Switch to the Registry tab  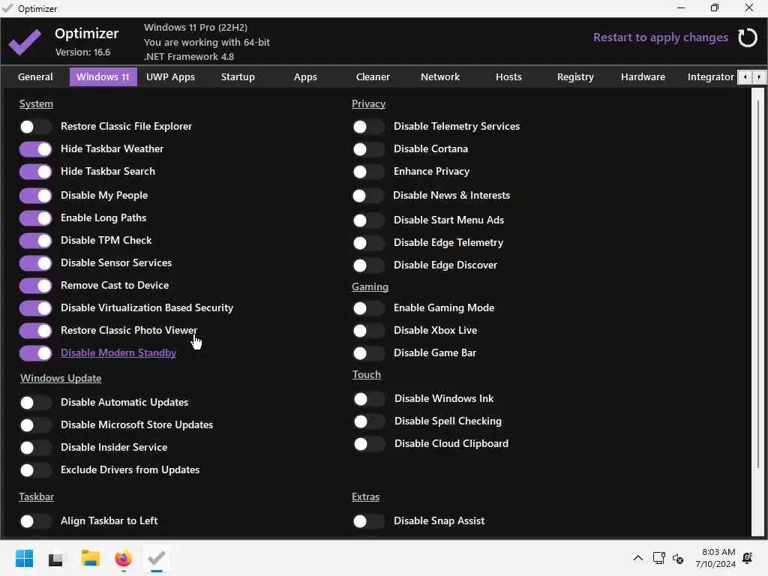tap(575, 77)
